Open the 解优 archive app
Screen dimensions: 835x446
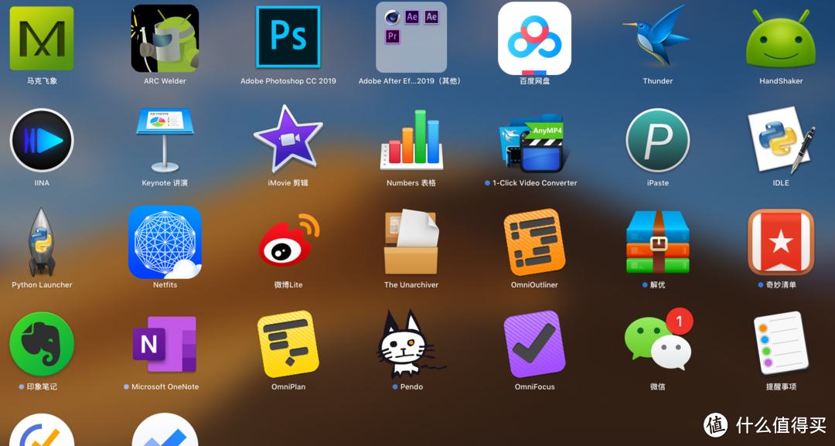click(658, 242)
